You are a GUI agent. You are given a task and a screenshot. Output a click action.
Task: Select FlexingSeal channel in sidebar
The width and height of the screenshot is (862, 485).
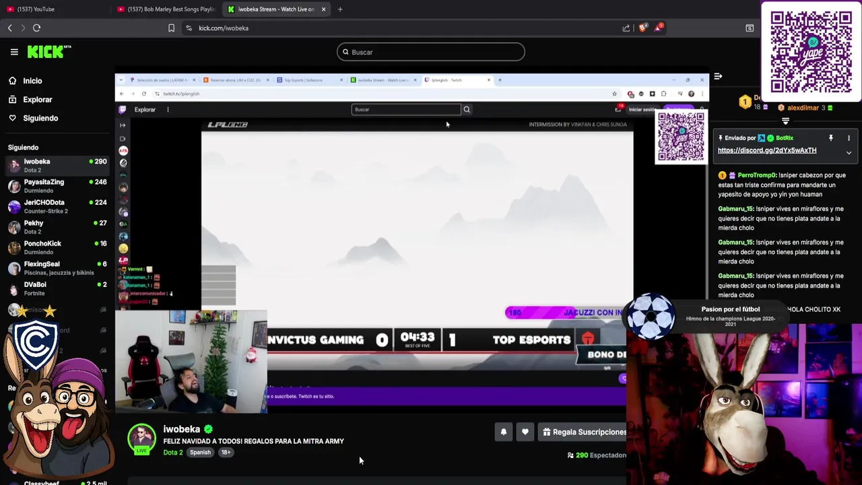[57, 268]
